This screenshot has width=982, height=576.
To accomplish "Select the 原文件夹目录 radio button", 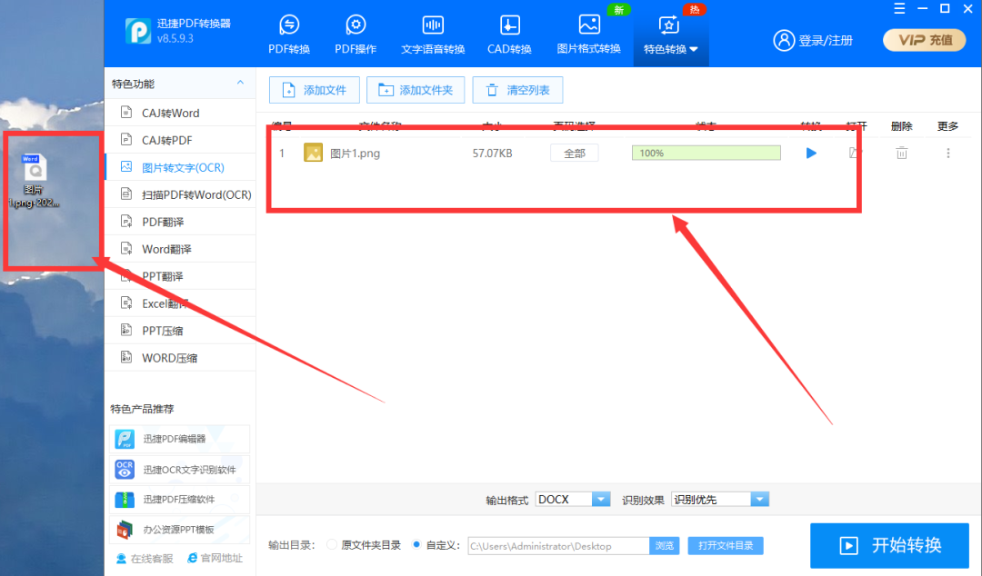I will click(x=332, y=545).
